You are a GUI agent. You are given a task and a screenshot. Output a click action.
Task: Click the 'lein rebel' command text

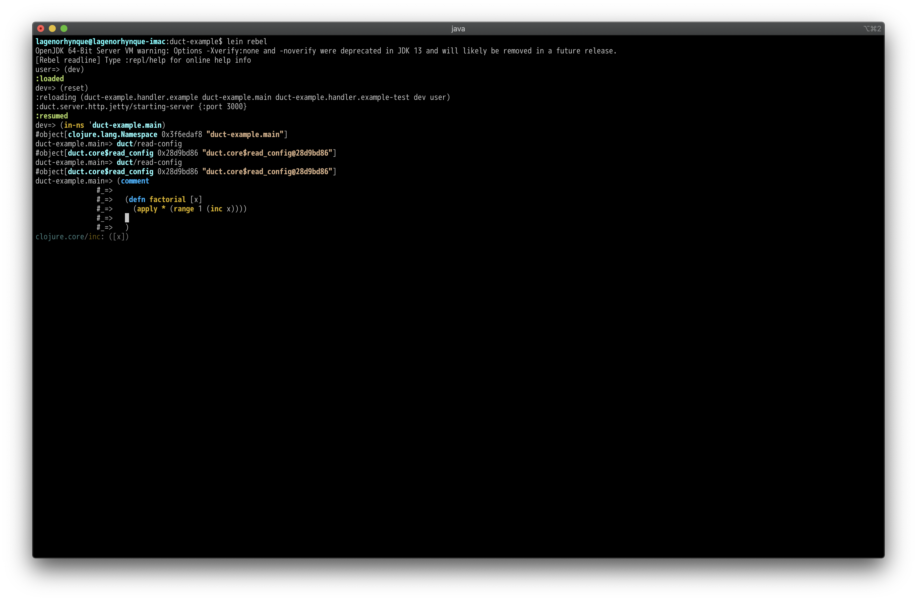[x=247, y=42]
